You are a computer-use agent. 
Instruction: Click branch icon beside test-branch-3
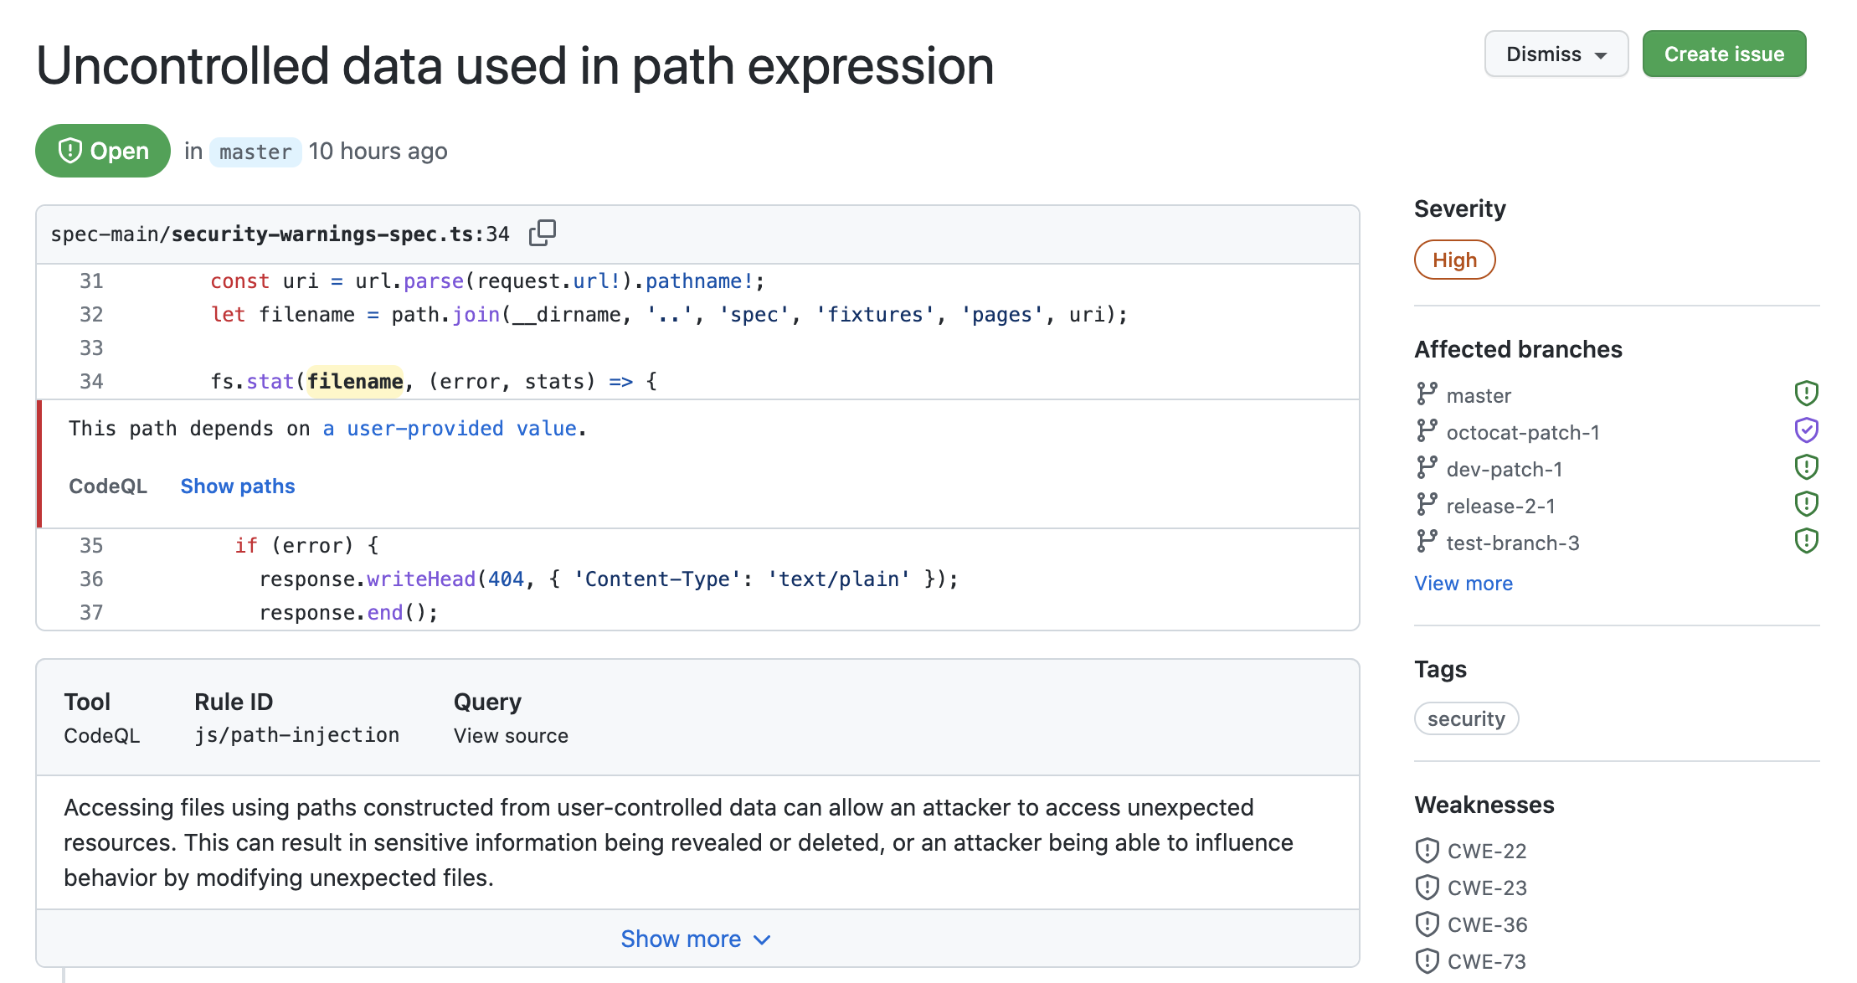point(1427,541)
